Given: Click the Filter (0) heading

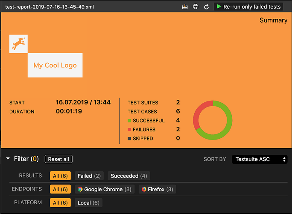Looking at the screenshot, I should coord(26,159).
